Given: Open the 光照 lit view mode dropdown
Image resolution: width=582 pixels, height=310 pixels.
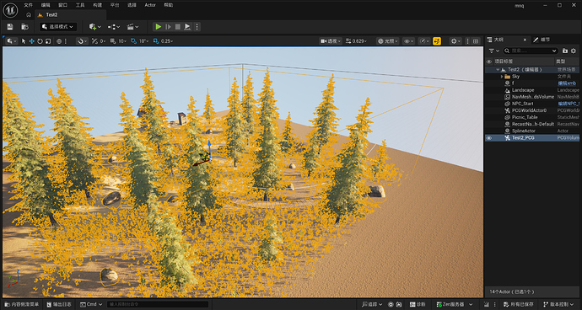Looking at the screenshot, I should point(387,41).
